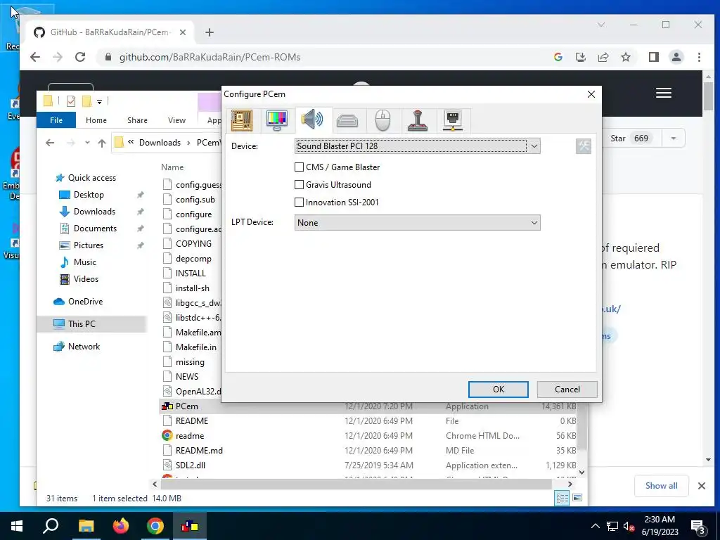Image resolution: width=720 pixels, height=540 pixels.
Task: Open the Joystick tab icon
Action: 418,120
